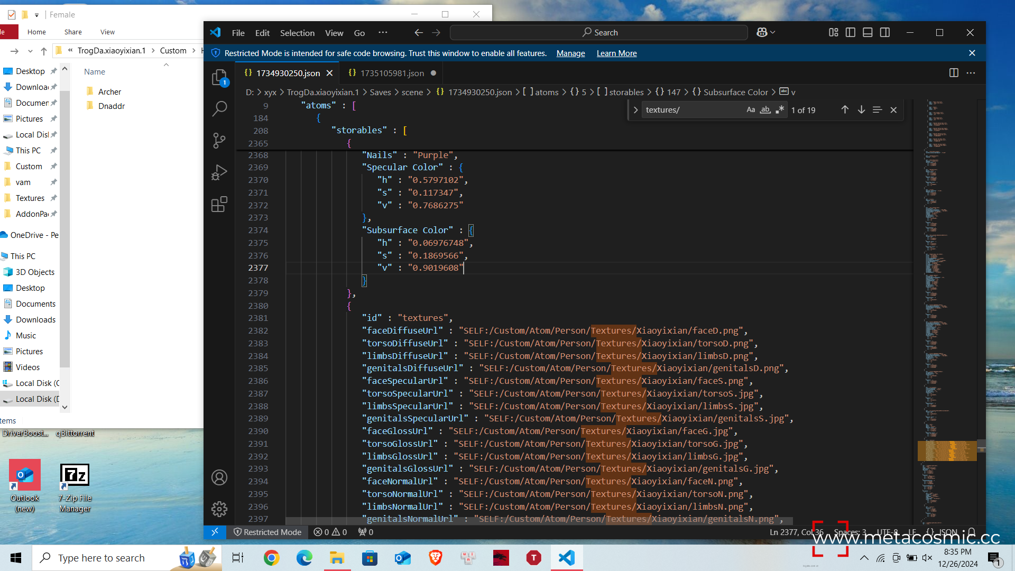Click the Manage link in the banner
Image resolution: width=1015 pixels, height=571 pixels.
[x=570, y=53]
